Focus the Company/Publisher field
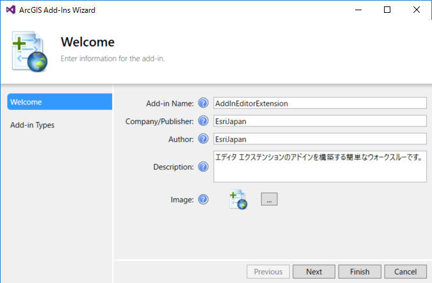The image size is (432, 283). [x=320, y=121]
